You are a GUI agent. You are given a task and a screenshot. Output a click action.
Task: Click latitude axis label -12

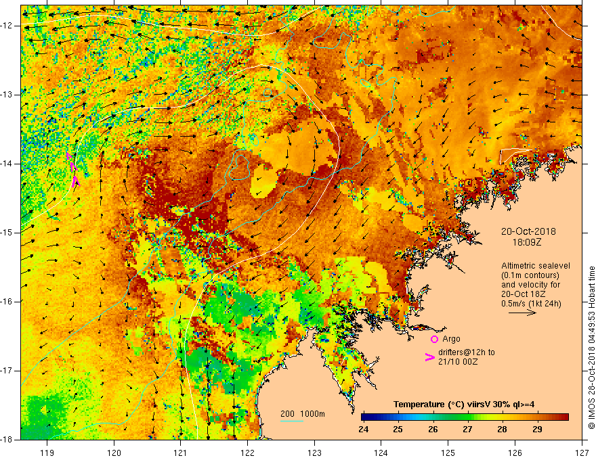coord(7,26)
